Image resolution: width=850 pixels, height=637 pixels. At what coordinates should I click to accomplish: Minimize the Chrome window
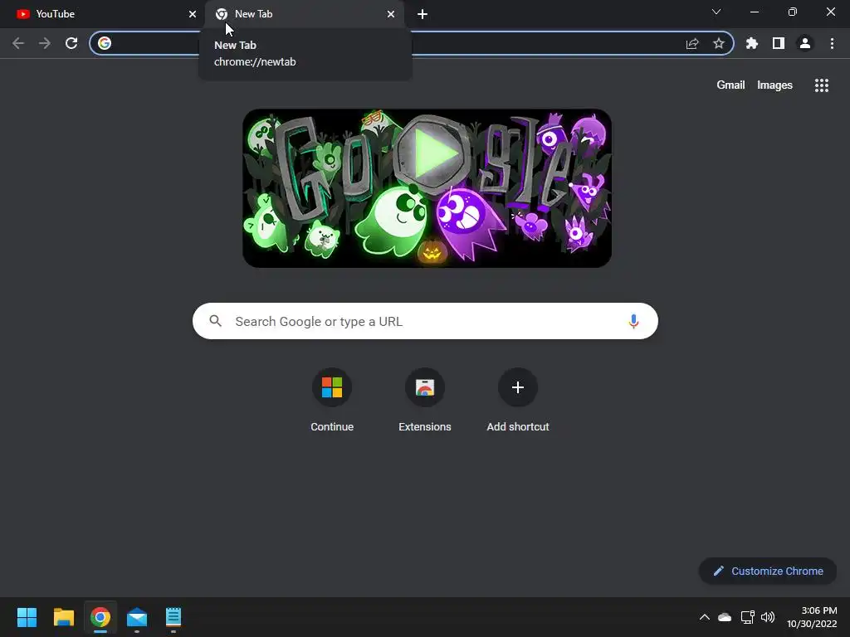pos(754,12)
